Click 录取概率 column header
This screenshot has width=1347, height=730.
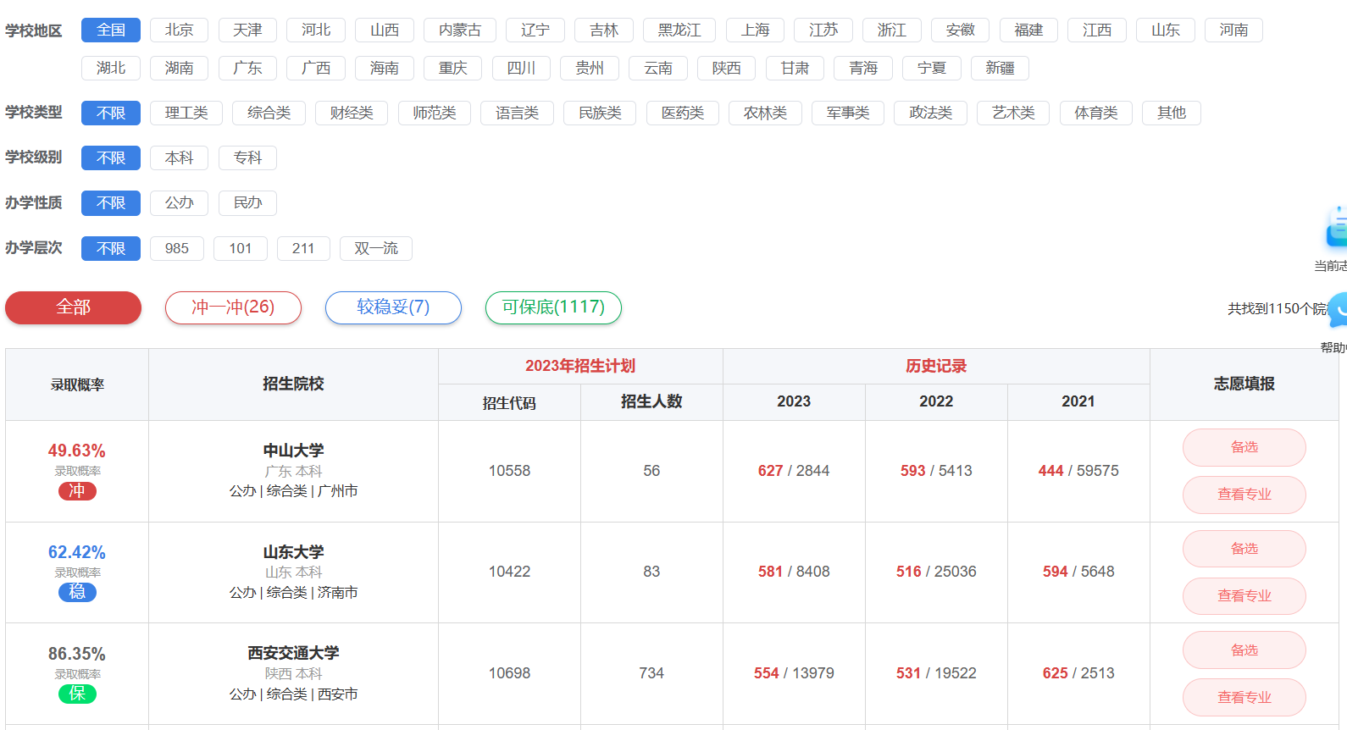pos(77,384)
